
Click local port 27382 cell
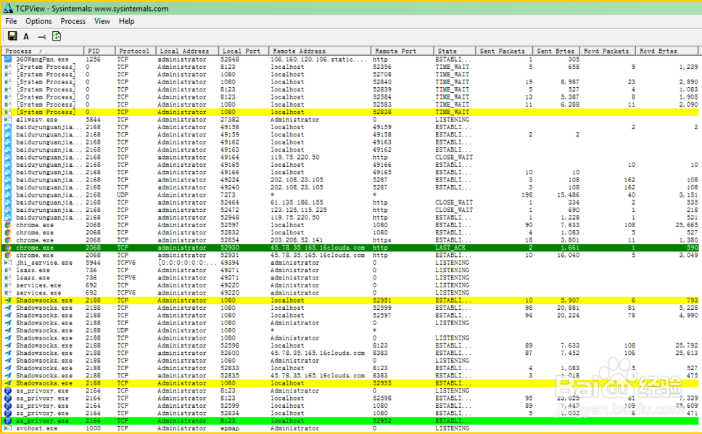click(230, 120)
